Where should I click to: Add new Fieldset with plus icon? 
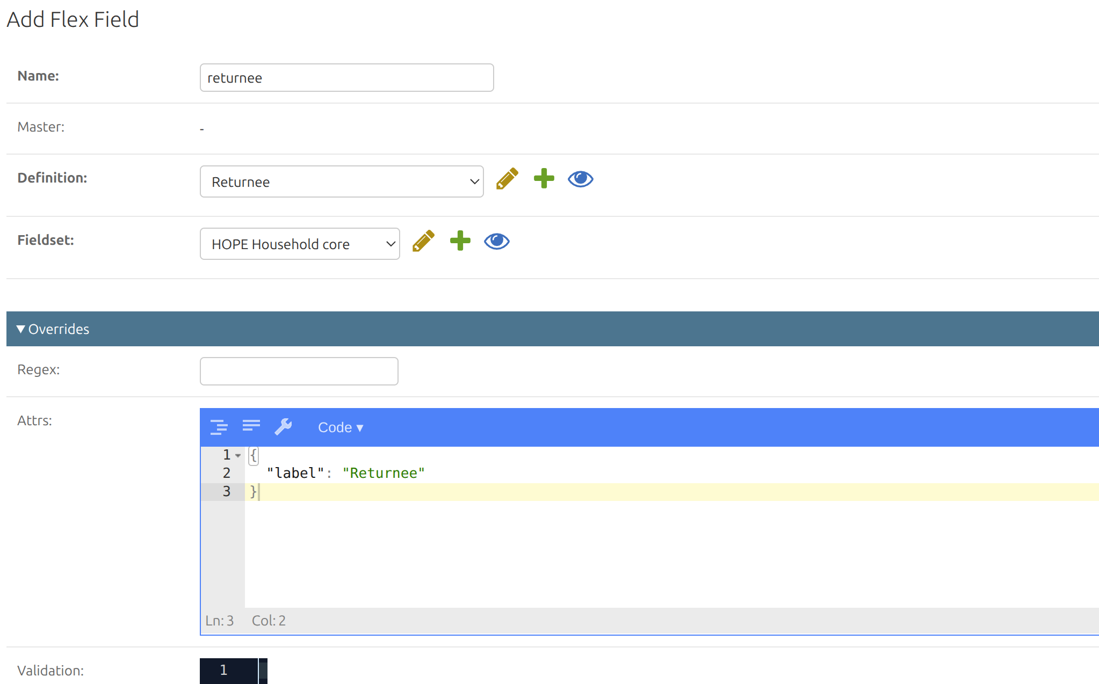(x=460, y=241)
